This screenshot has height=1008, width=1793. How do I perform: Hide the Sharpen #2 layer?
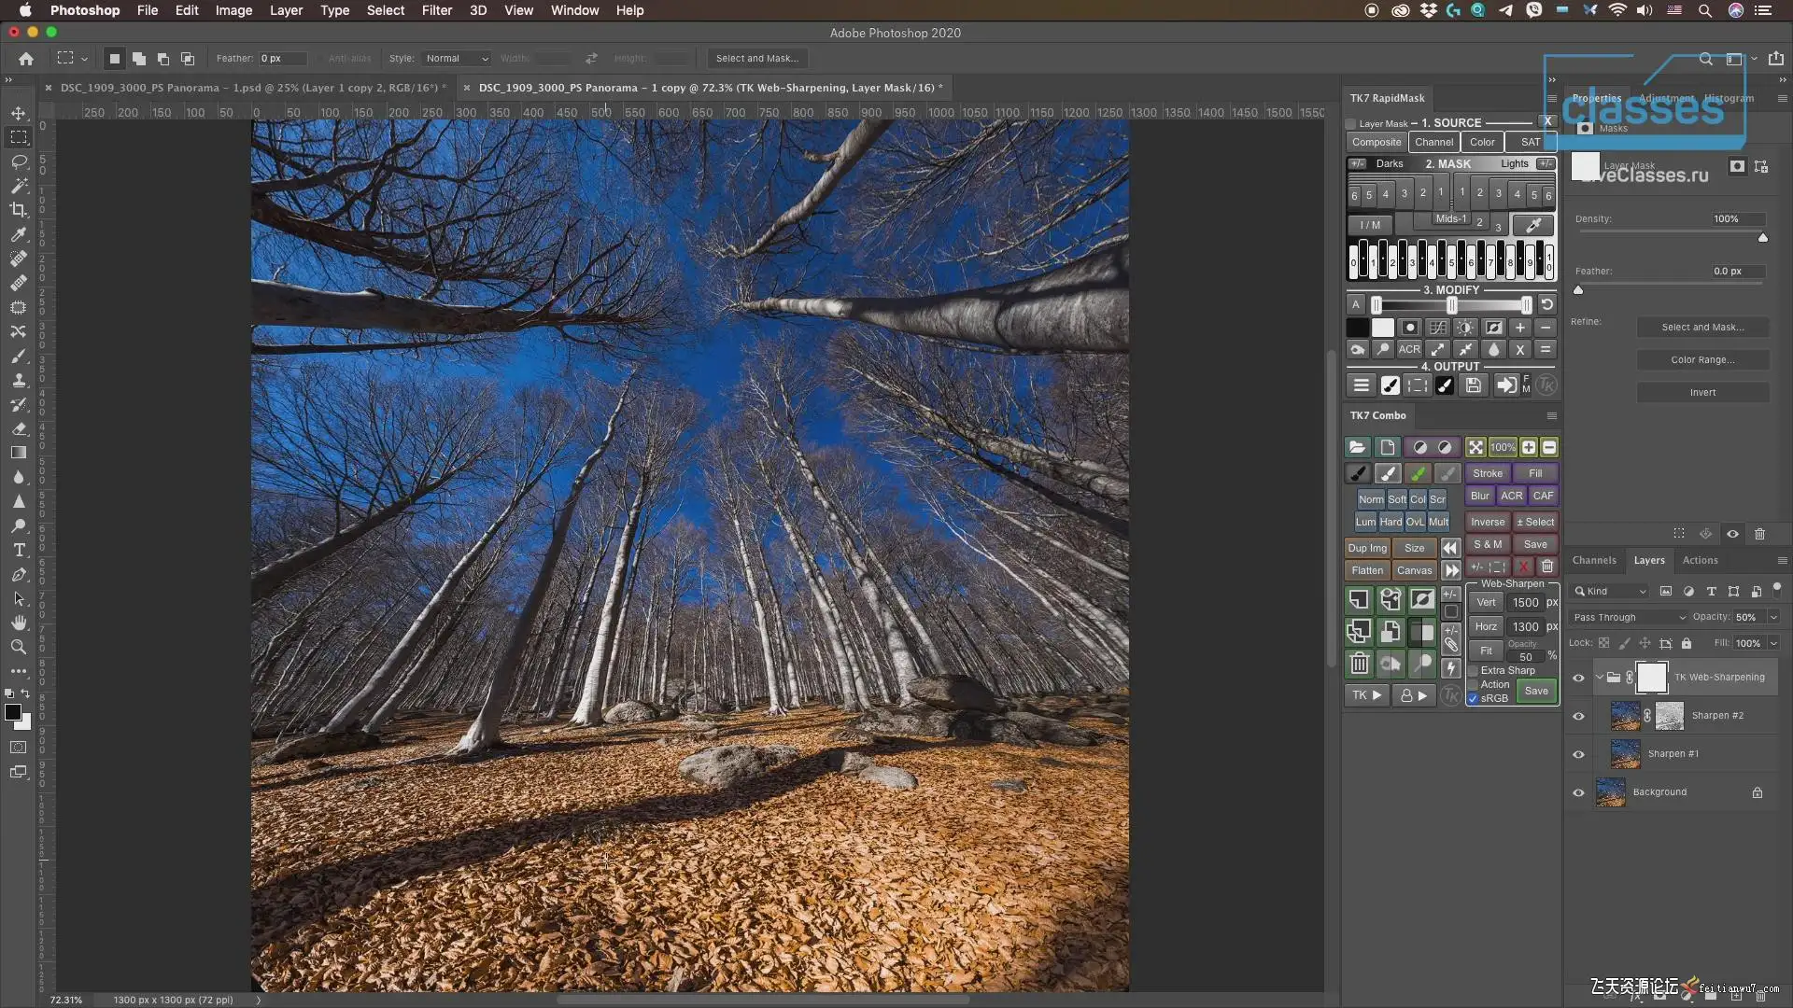[1578, 716]
